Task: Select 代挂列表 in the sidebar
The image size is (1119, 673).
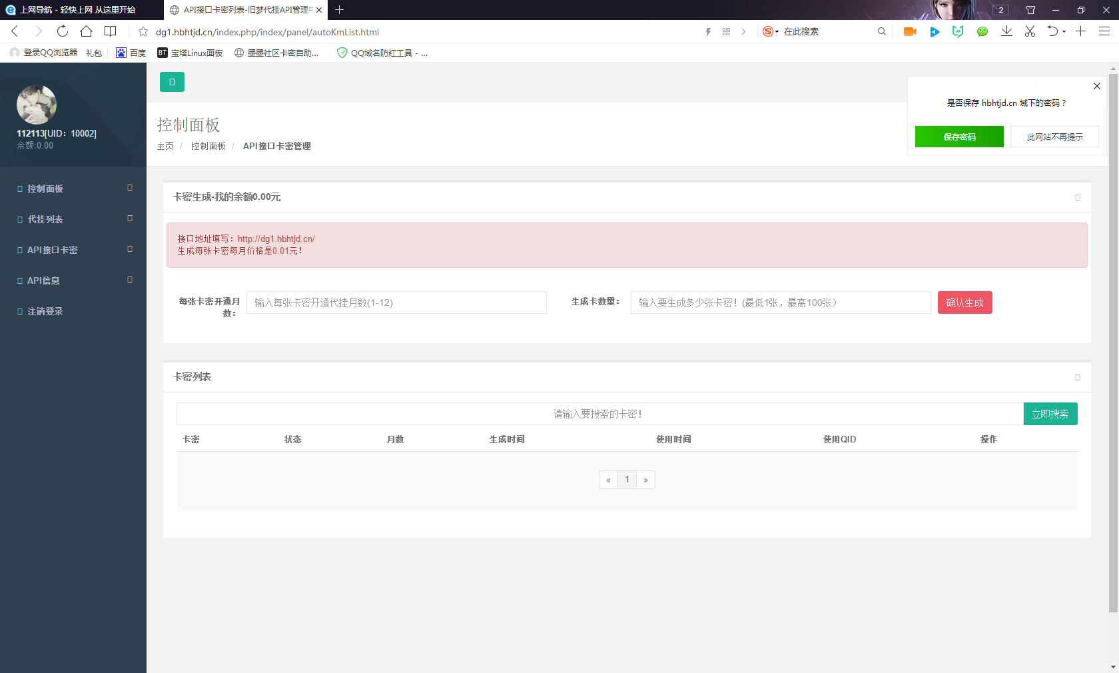Action: pyautogui.click(x=45, y=219)
